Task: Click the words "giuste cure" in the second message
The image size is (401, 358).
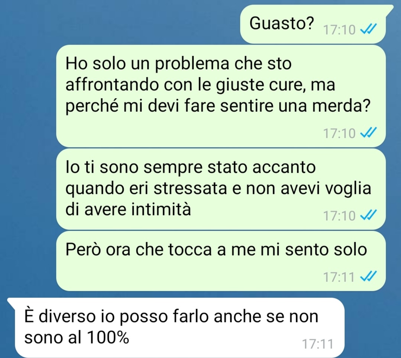Action: [x=259, y=85]
